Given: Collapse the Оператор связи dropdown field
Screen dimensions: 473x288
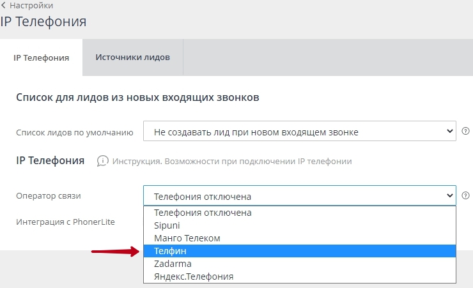Looking at the screenshot, I should [x=299, y=196].
